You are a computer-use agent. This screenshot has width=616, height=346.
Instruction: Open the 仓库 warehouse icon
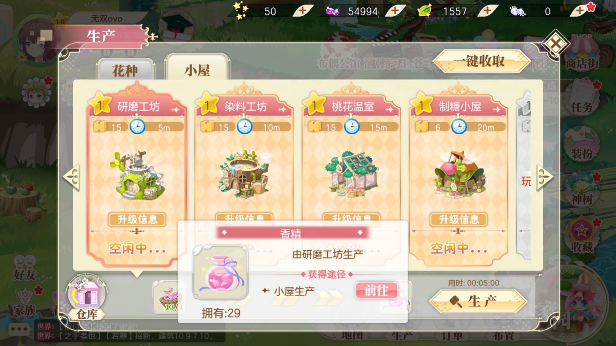[x=86, y=298]
